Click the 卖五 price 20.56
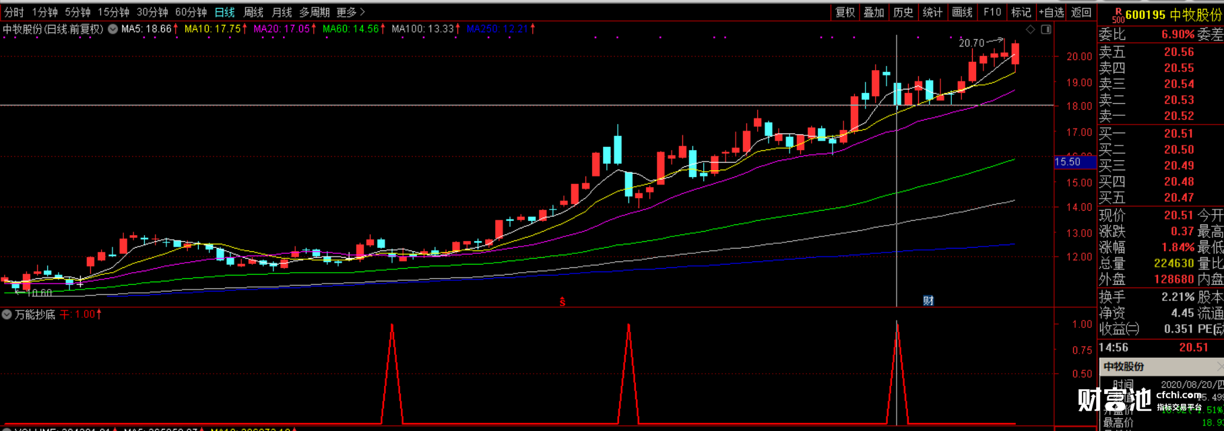This screenshot has height=431, width=1224. pyautogui.click(x=1179, y=52)
